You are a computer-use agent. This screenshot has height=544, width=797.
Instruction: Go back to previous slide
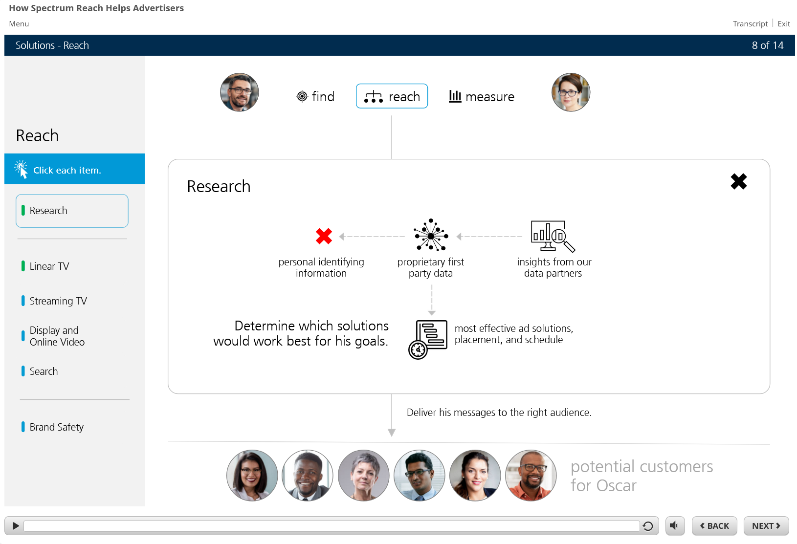(x=714, y=526)
